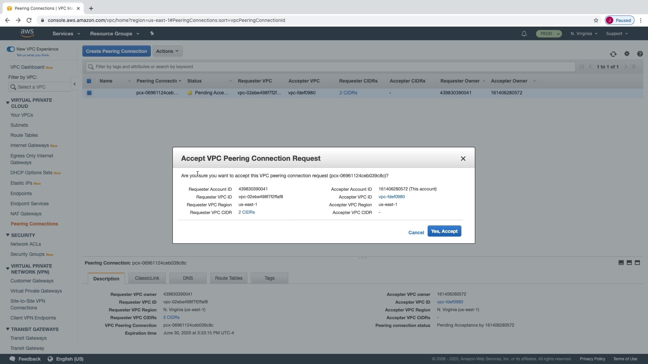This screenshot has height=364, width=648.
Task: Click Cancel in the accept dialog
Action: click(416, 233)
